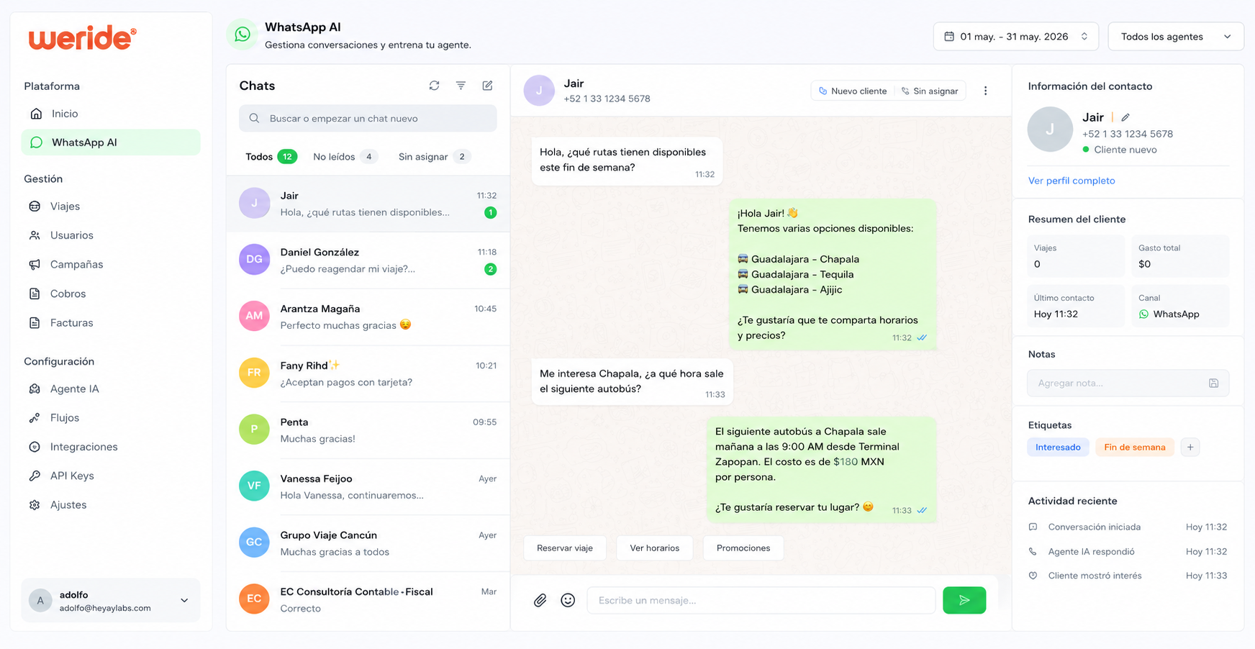Open Daniel González chat

click(x=368, y=260)
